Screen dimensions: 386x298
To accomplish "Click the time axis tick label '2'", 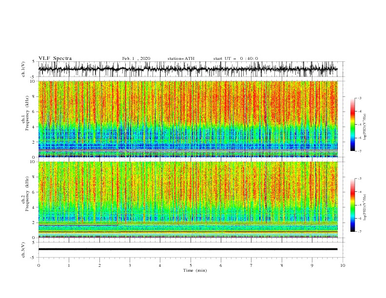I will pyautogui.click(x=99, y=265).
